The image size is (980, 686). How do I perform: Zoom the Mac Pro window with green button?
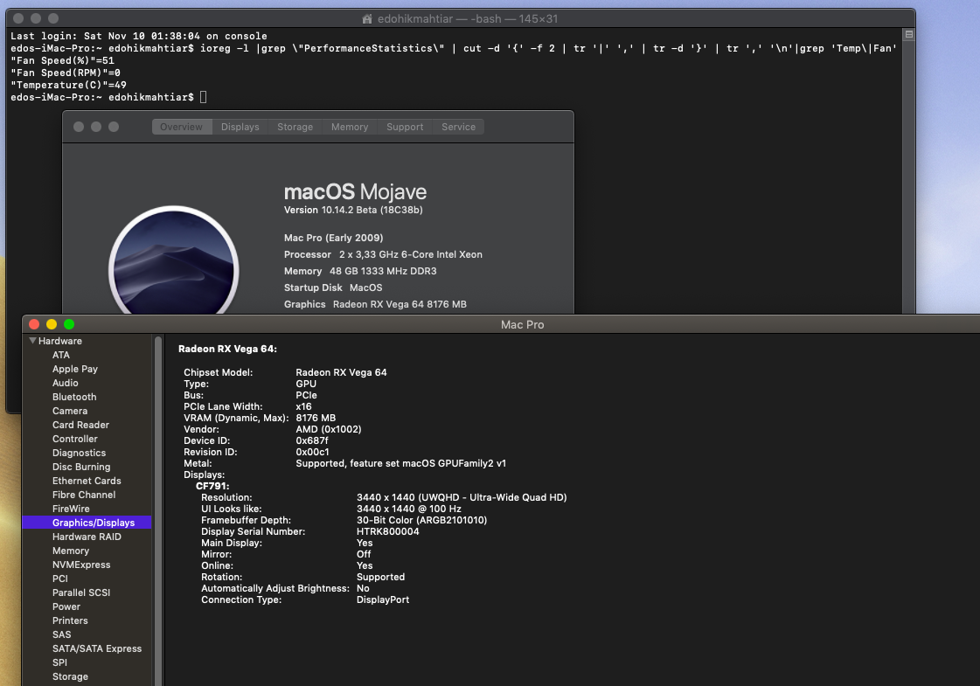[69, 324]
